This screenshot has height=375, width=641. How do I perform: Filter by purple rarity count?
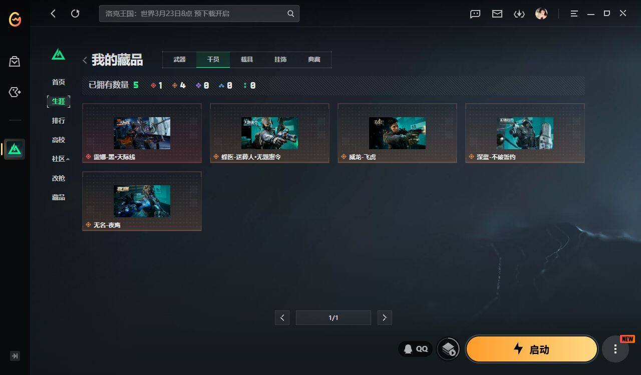click(202, 86)
